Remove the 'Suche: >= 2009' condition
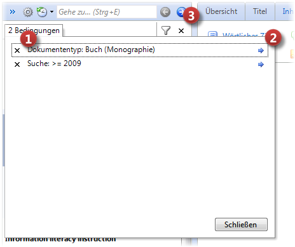295x247 pixels. coord(17,64)
